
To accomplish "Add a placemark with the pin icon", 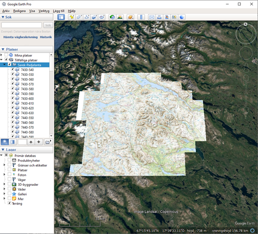I will [72, 17].
